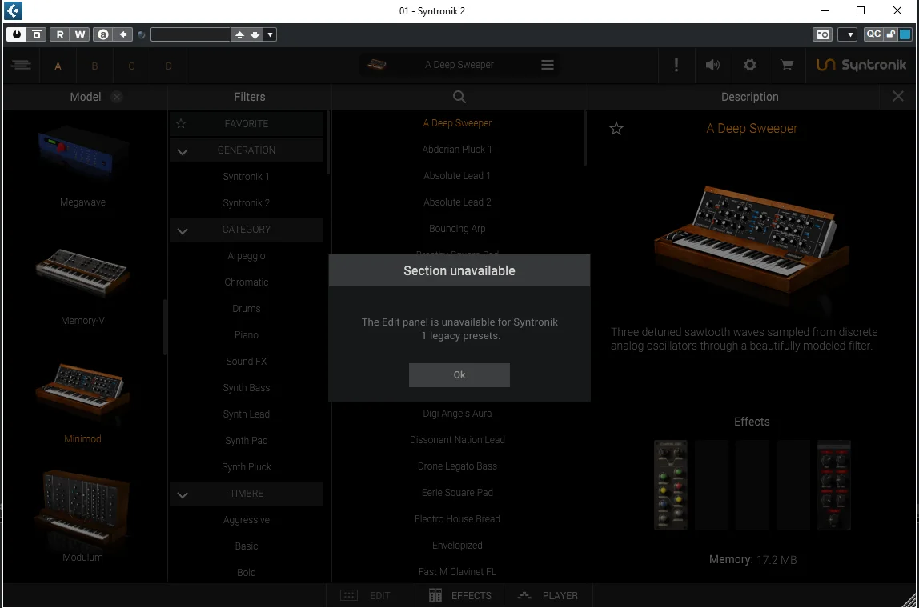This screenshot has height=608, width=919.
Task: Filter presets by Synth Bass category
Action: click(247, 388)
